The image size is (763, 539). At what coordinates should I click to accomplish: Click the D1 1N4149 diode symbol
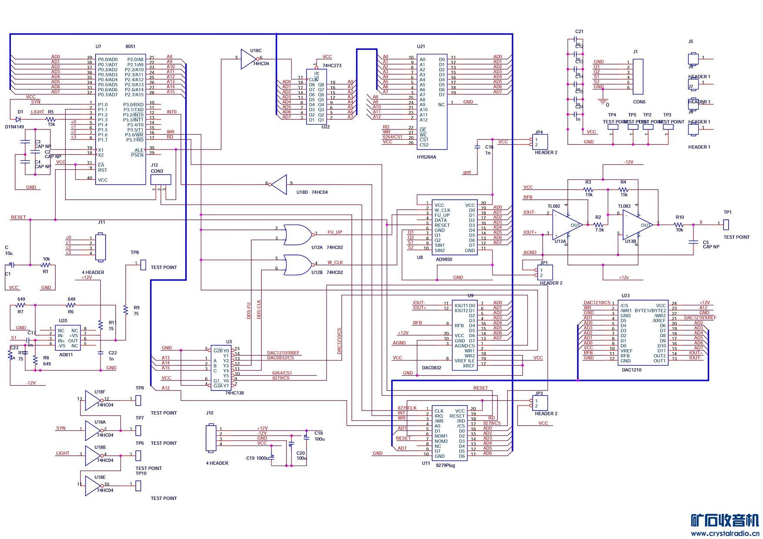point(18,119)
